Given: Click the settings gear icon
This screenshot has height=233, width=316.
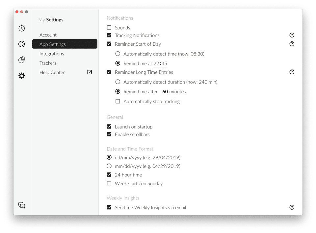Looking at the screenshot, I should point(22,76).
